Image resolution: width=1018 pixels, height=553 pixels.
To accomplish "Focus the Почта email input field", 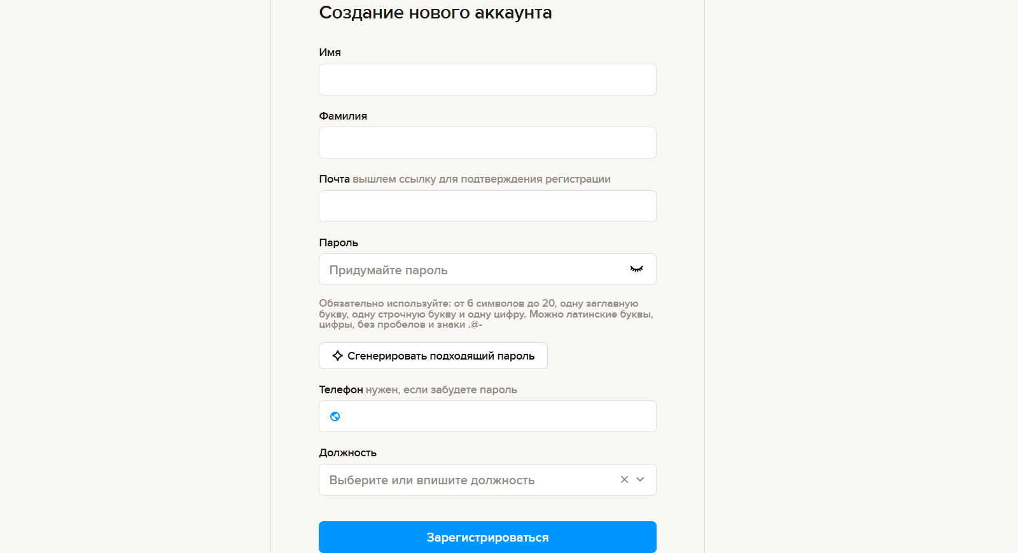I will pos(487,206).
